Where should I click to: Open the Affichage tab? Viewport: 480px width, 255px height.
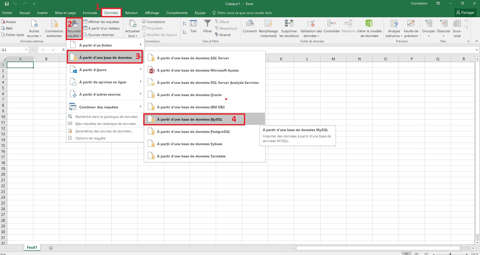pos(152,13)
